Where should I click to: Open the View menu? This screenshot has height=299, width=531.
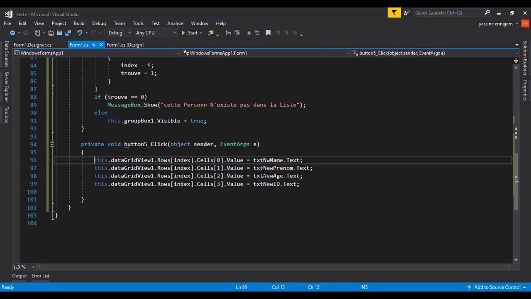coord(39,23)
